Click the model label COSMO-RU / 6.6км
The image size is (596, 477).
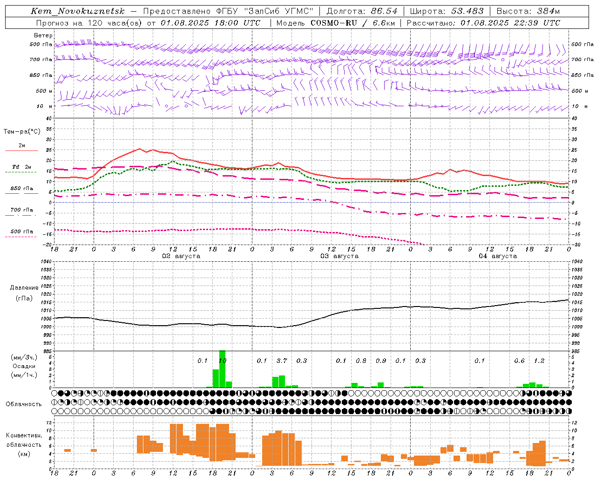pos(353,23)
